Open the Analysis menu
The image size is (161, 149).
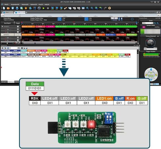coord(25,5)
